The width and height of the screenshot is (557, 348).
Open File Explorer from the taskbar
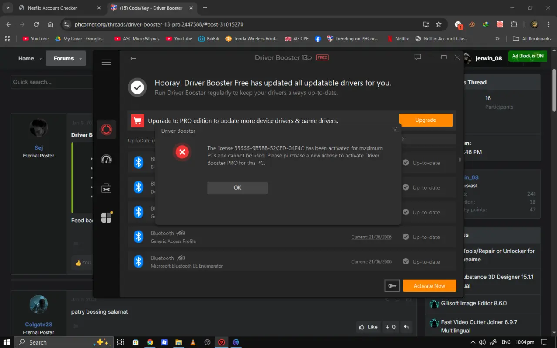[178, 342]
